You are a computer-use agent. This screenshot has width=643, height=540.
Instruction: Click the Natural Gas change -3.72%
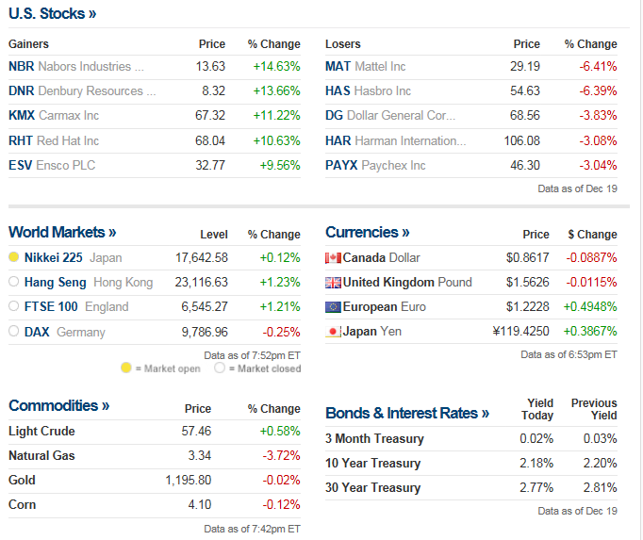coord(282,456)
